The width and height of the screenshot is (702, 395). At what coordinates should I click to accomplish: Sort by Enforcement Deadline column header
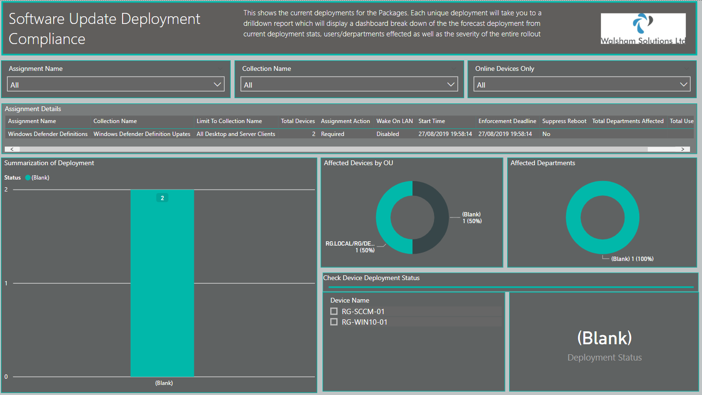click(507, 121)
